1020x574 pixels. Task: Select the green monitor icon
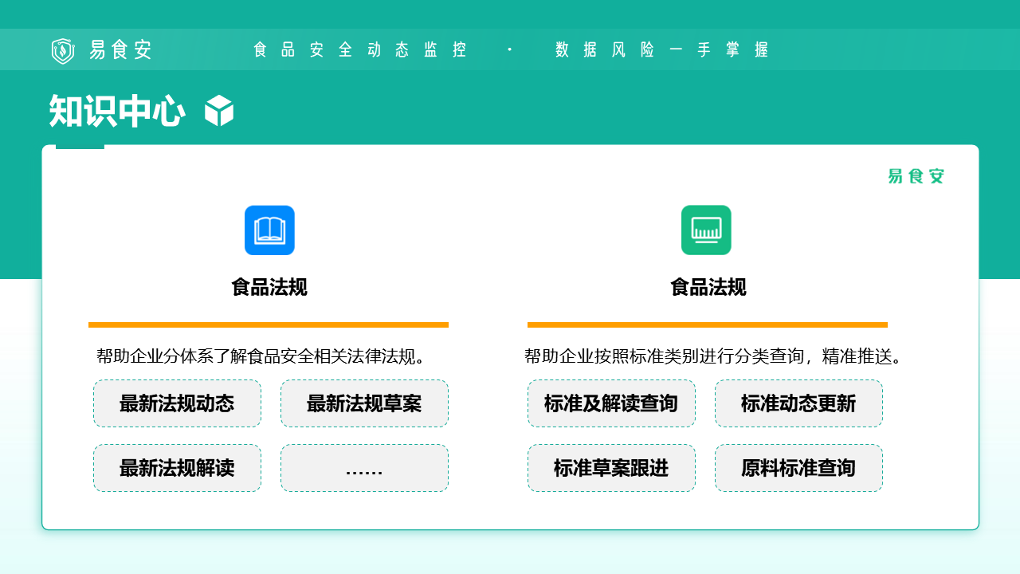pos(706,230)
